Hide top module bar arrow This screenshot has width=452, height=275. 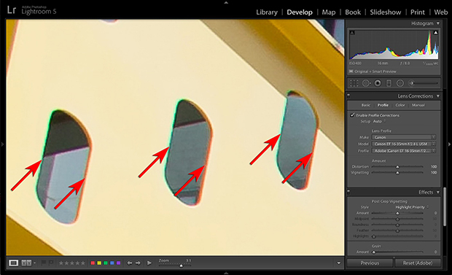(x=226, y=2)
